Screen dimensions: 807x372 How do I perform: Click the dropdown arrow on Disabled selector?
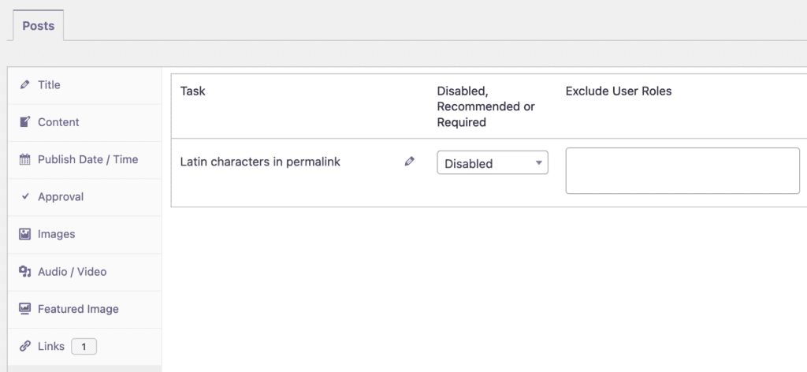(538, 163)
